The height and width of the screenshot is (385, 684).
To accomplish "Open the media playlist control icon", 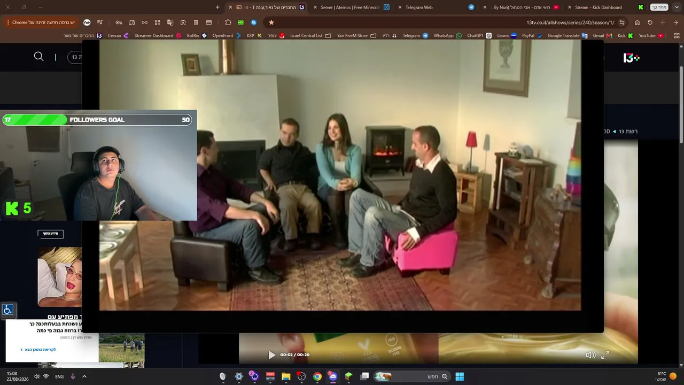I will pos(99,22).
